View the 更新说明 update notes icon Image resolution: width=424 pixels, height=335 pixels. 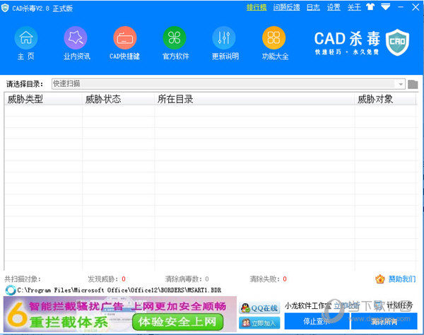point(224,38)
